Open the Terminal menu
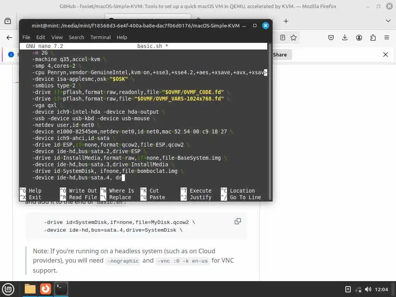 point(101,38)
